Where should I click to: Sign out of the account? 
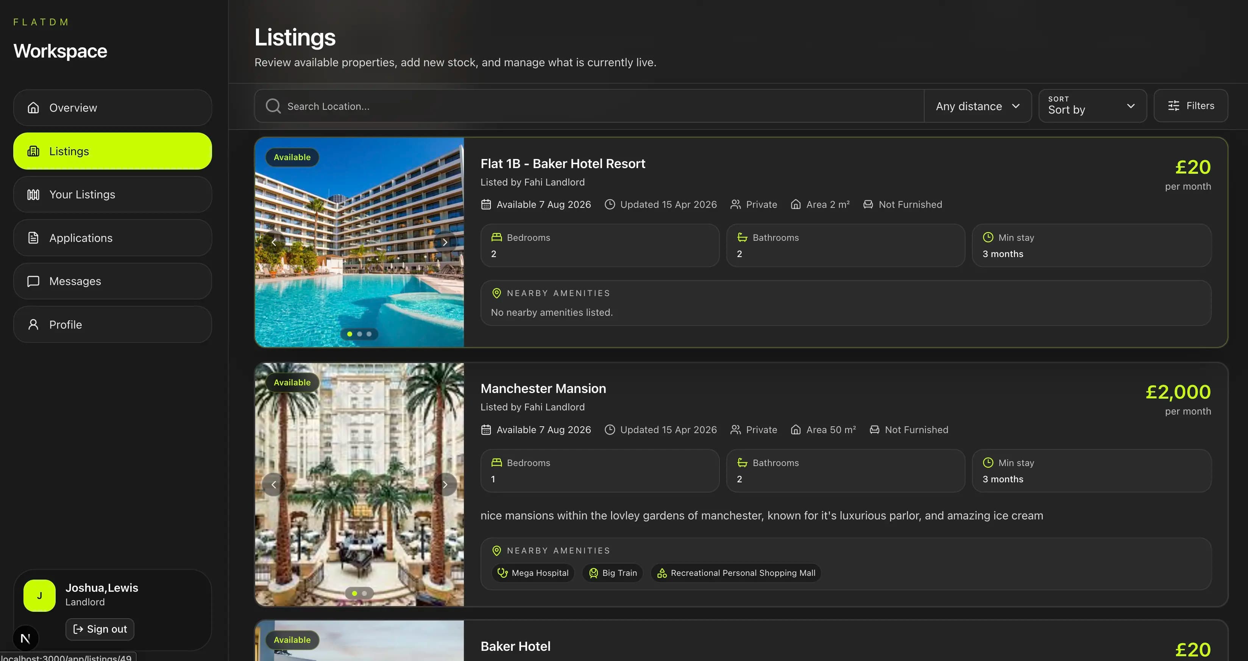click(100, 629)
